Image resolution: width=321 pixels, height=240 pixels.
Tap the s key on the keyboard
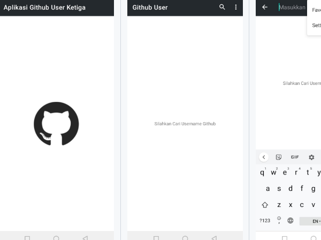click(x=279, y=189)
